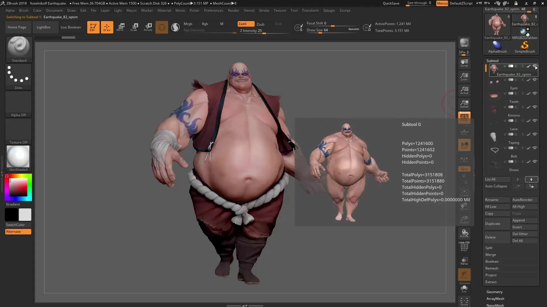This screenshot has height=307, width=547.
Task: Select the AlphaBrush tool thumbnail
Action: coord(497,47)
